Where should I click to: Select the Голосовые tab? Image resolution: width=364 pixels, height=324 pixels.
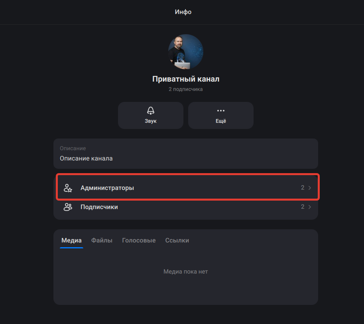[139, 240]
